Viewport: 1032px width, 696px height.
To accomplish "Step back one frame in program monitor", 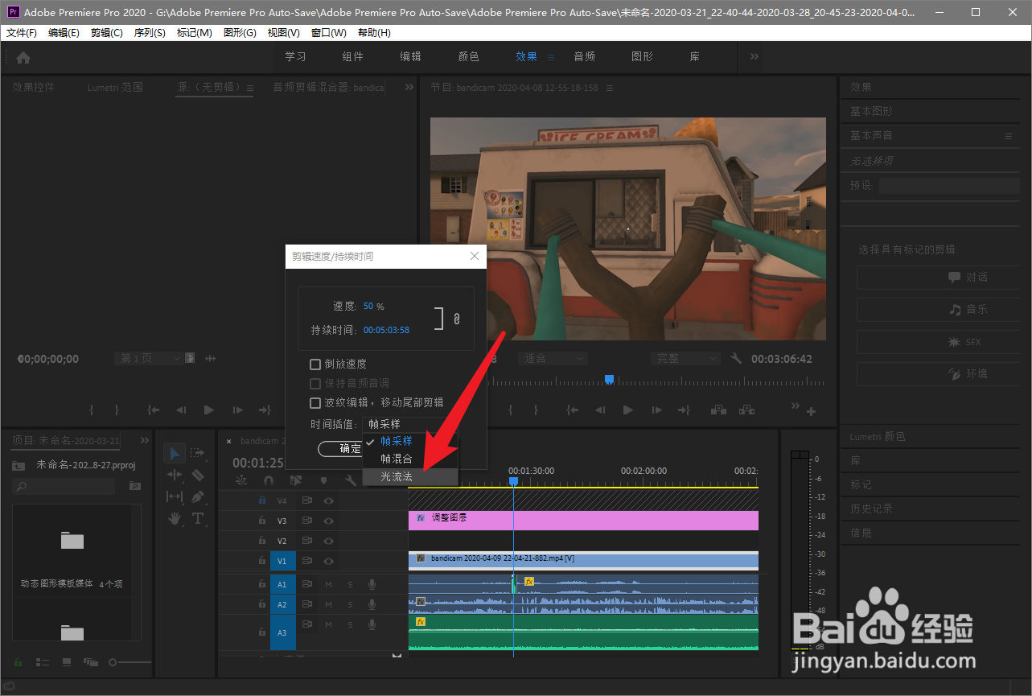I will click(x=599, y=410).
